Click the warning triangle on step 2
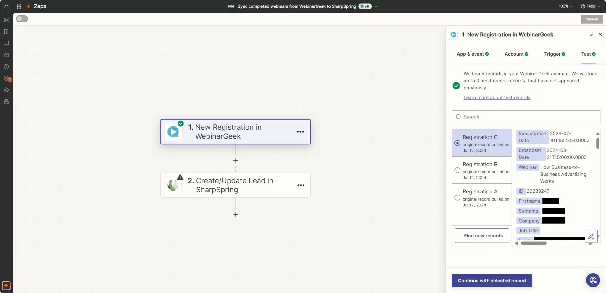This screenshot has width=606, height=293. click(180, 177)
